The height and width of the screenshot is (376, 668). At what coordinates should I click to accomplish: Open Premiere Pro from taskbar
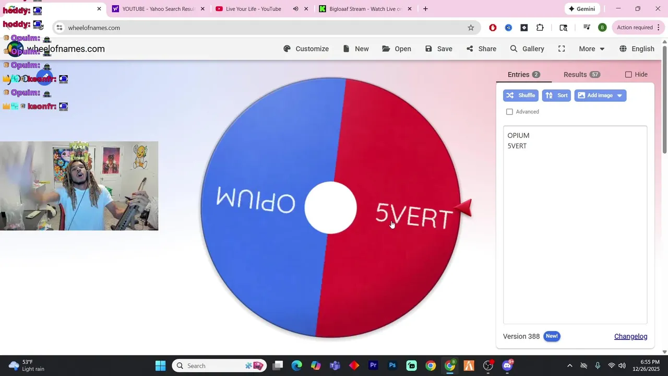[x=373, y=366]
